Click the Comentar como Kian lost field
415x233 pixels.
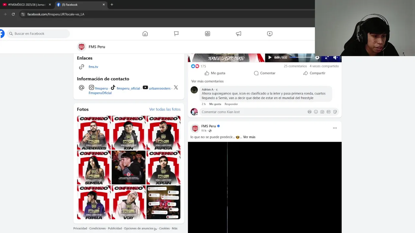click(x=253, y=112)
